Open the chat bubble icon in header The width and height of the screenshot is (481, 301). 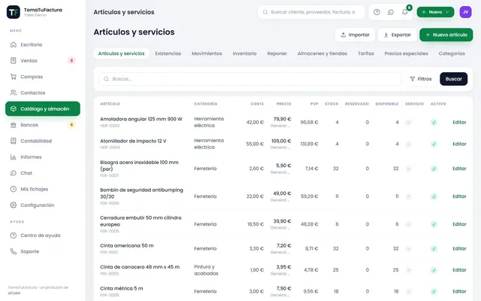point(391,12)
